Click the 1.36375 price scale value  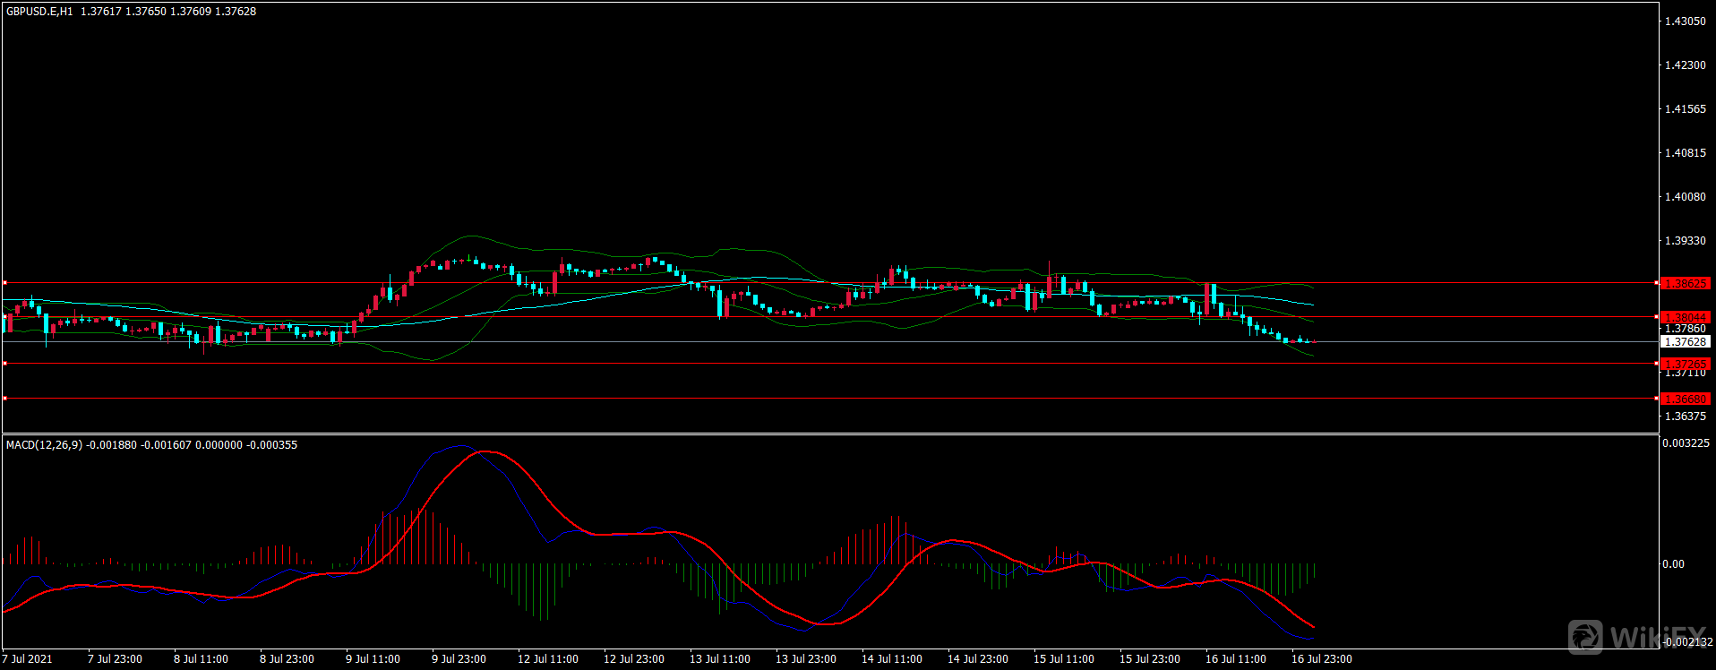coord(1685,417)
